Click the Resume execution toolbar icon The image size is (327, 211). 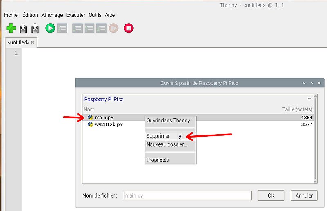pos(114,28)
